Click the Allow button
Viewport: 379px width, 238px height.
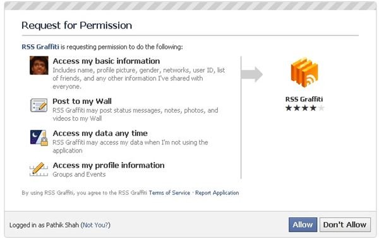coord(303,225)
